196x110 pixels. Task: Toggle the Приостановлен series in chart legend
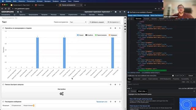[101, 35]
